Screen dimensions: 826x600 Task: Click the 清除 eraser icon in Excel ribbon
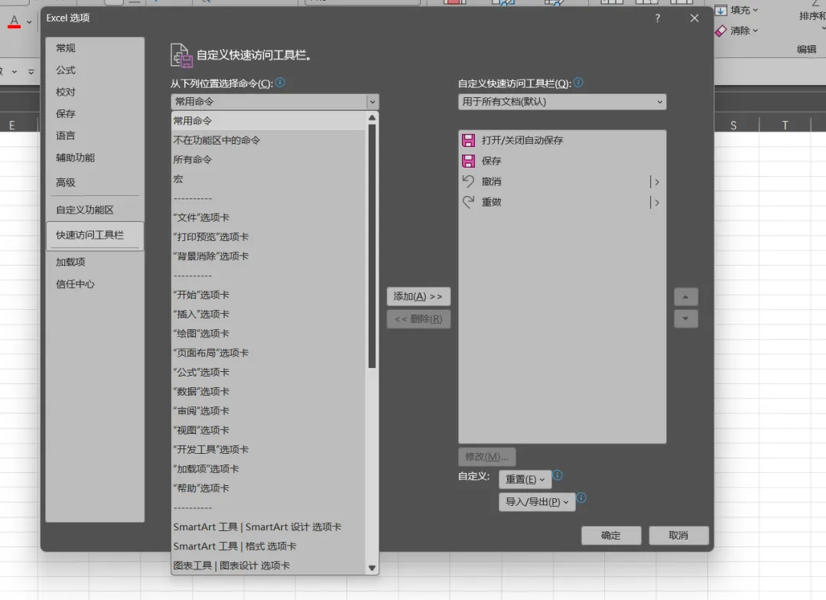pos(720,31)
